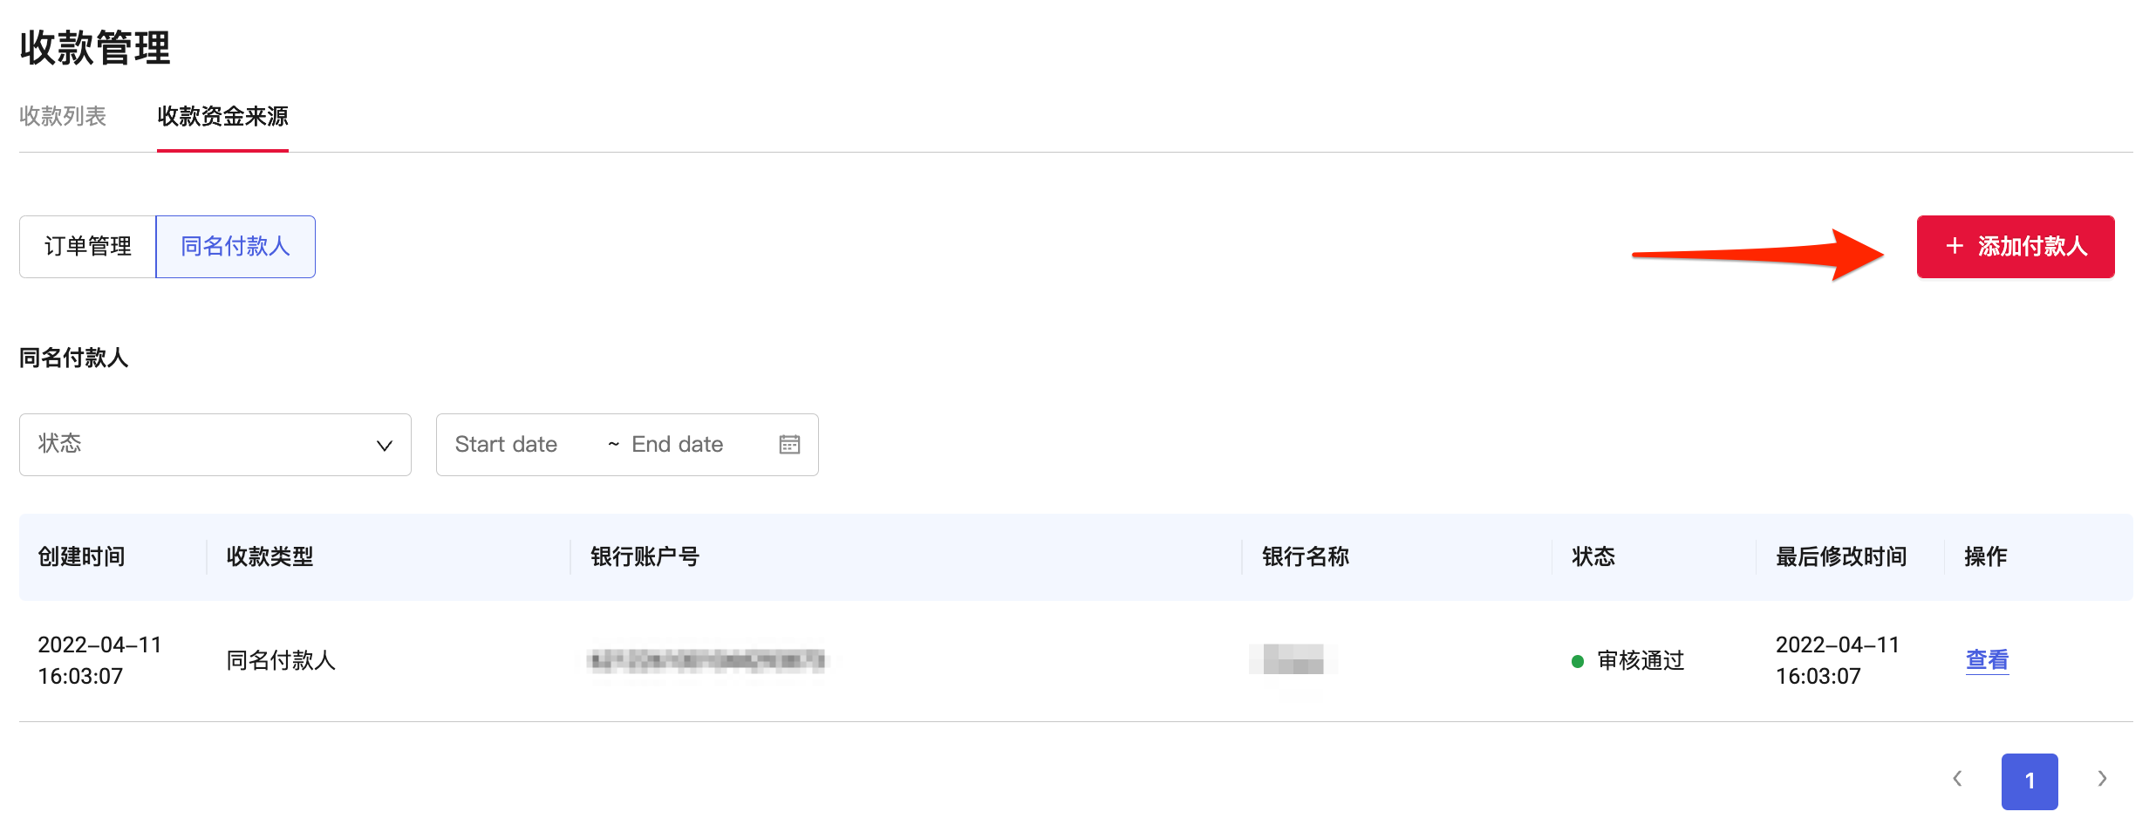Click the 添加付款人 button
2156x839 pixels.
(x=2015, y=247)
